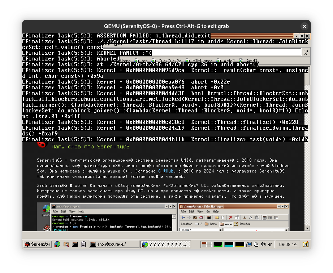This screenshot has height=273, width=333.
Task: Open the Serenity start menu
Action: click(x=37, y=244)
